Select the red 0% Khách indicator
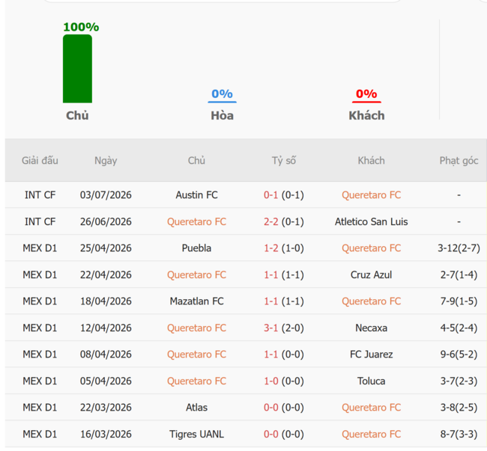The width and height of the screenshot is (487, 451). coord(366,95)
